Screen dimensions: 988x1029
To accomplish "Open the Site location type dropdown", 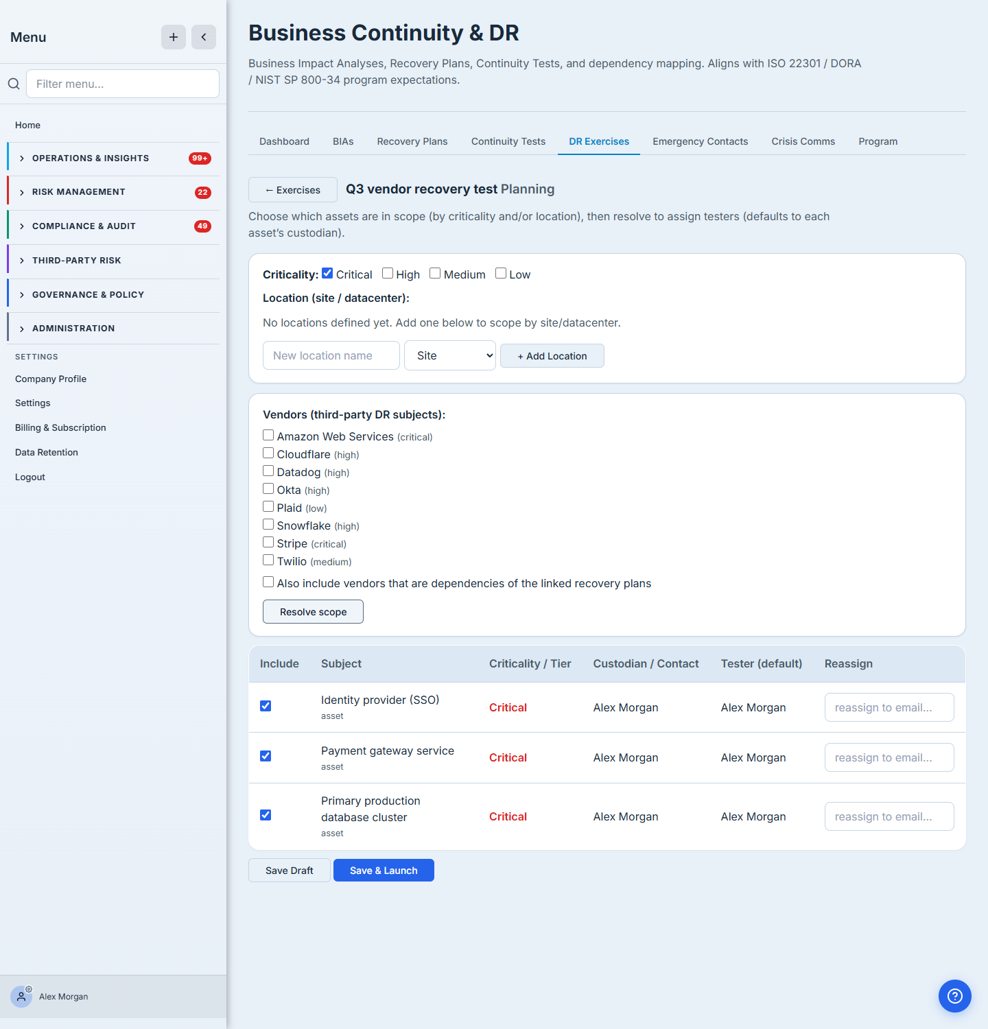I will [450, 355].
